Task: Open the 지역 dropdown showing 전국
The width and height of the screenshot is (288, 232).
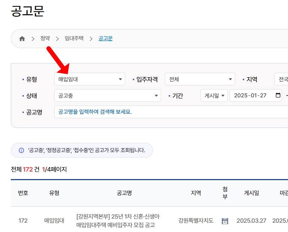Action: click(281, 79)
